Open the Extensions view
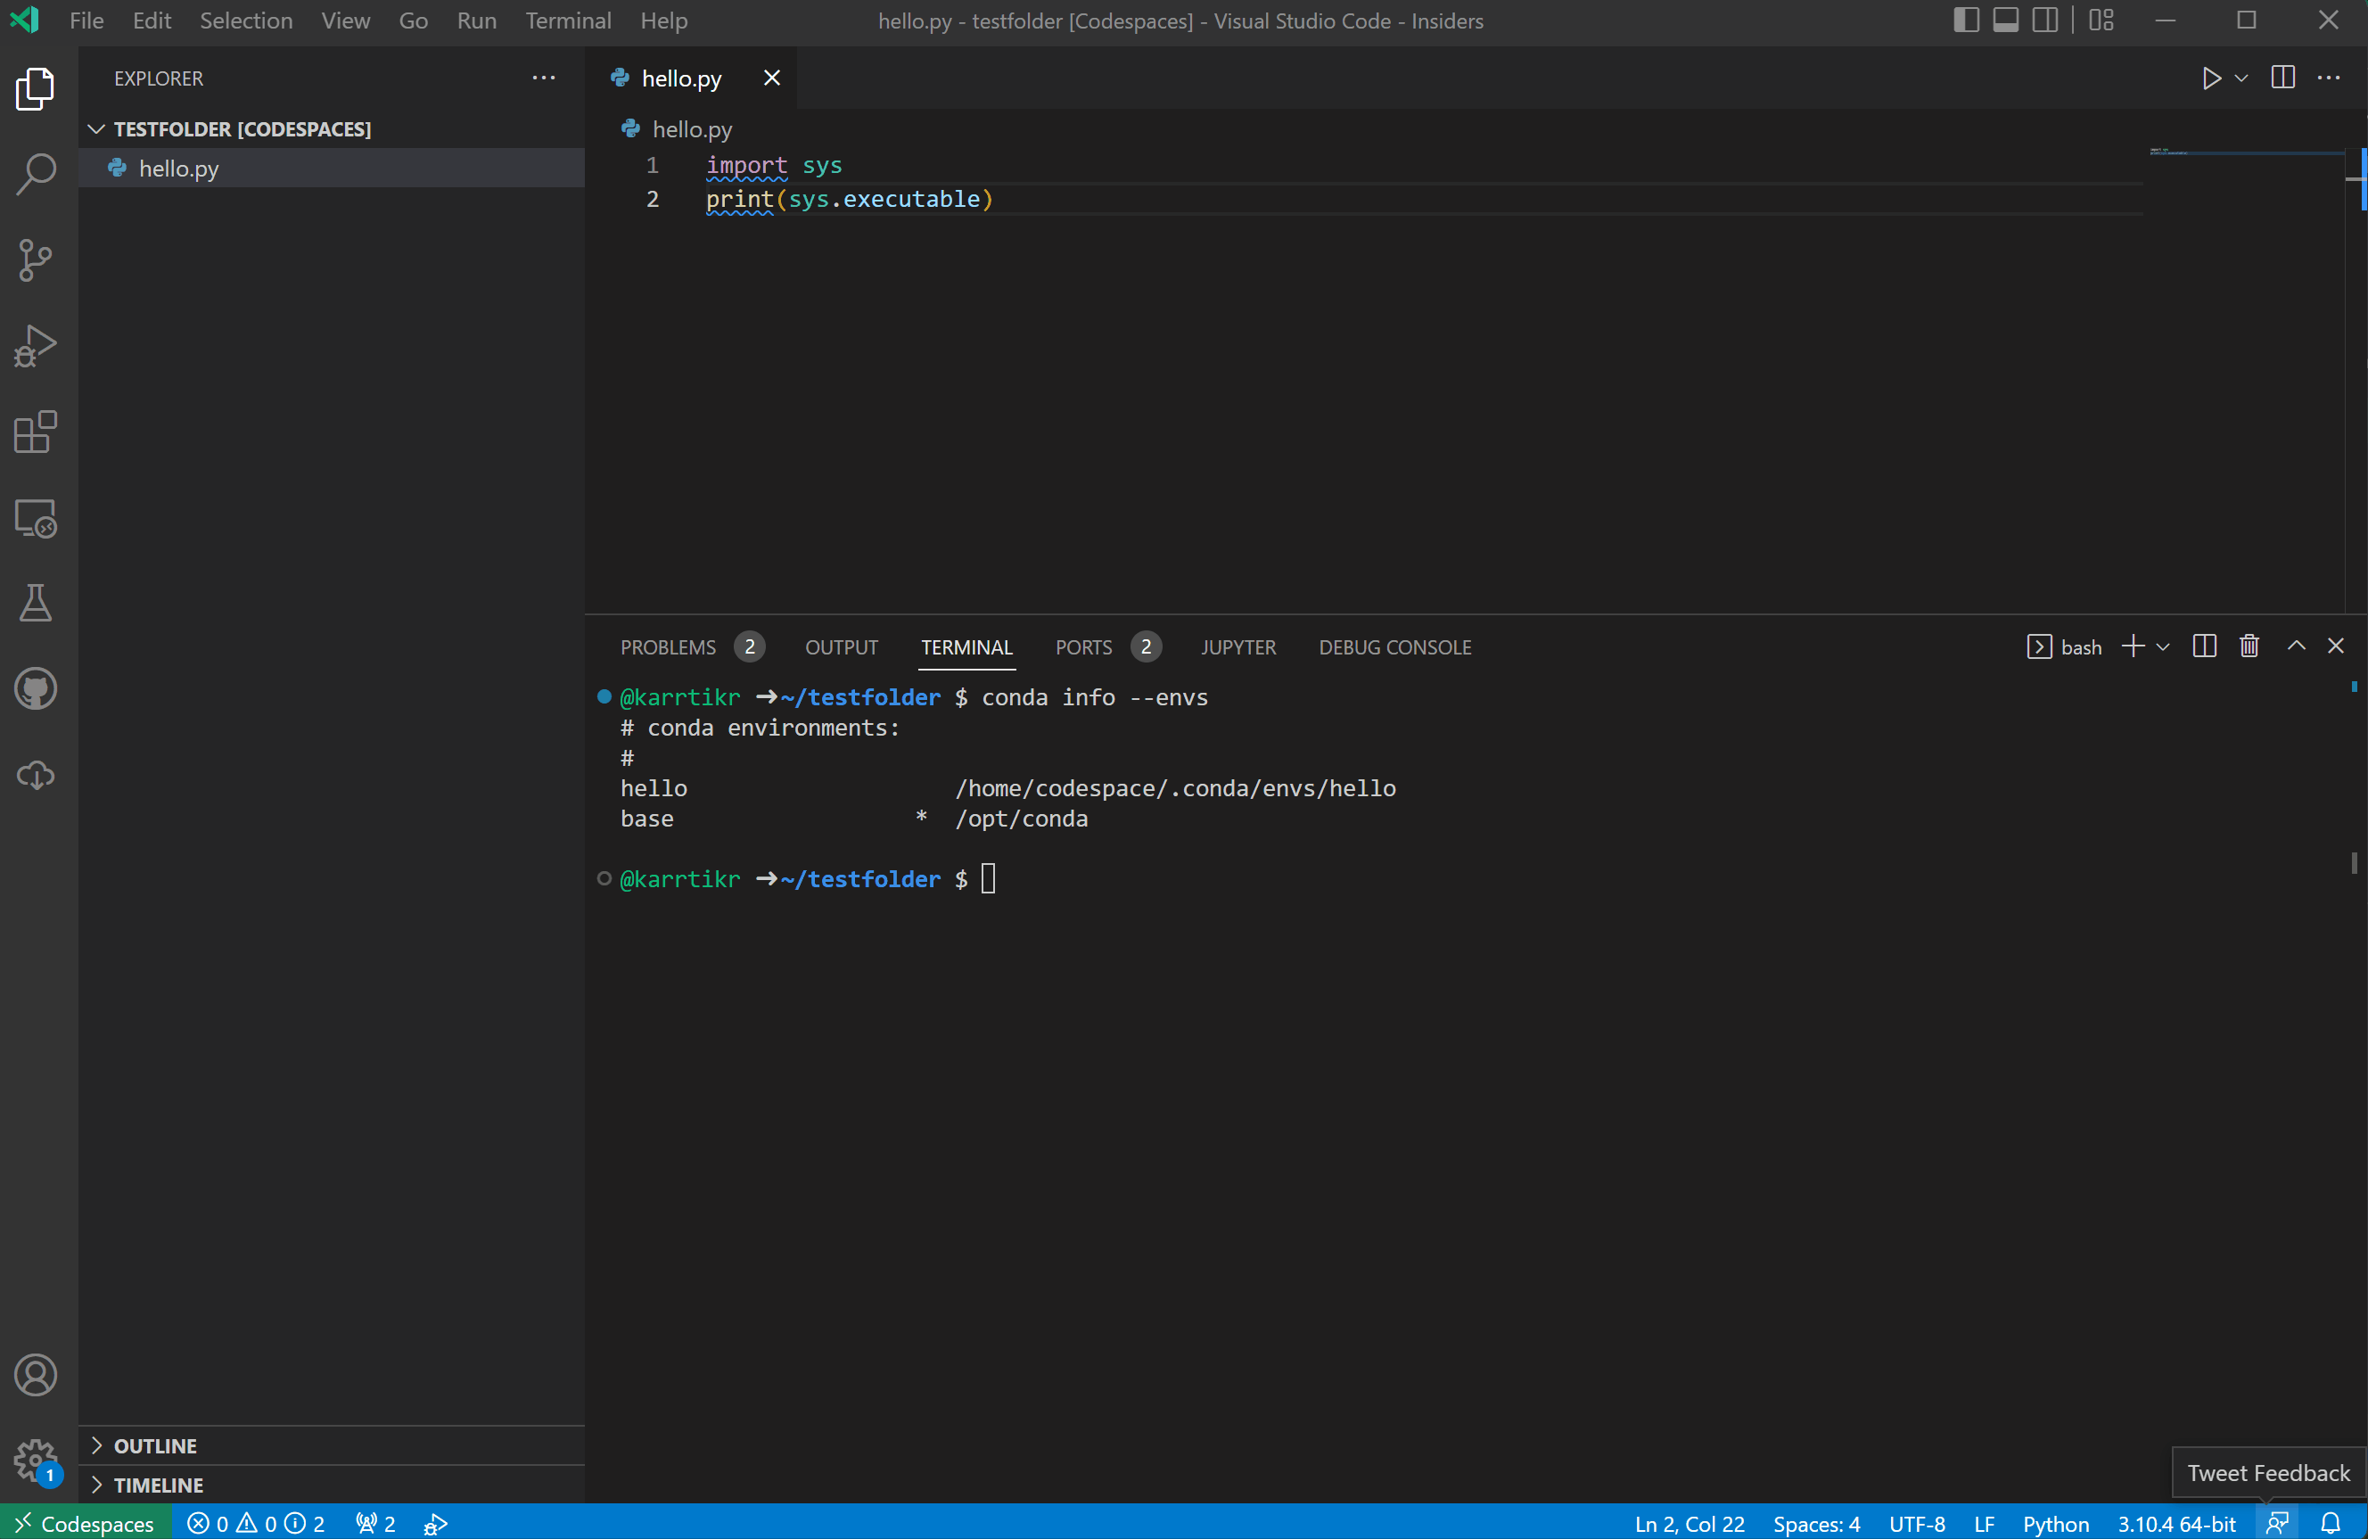The width and height of the screenshot is (2368, 1539). click(x=36, y=432)
